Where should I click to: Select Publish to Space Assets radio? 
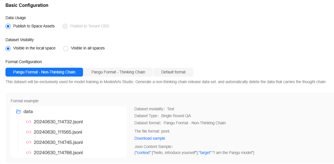(8, 26)
